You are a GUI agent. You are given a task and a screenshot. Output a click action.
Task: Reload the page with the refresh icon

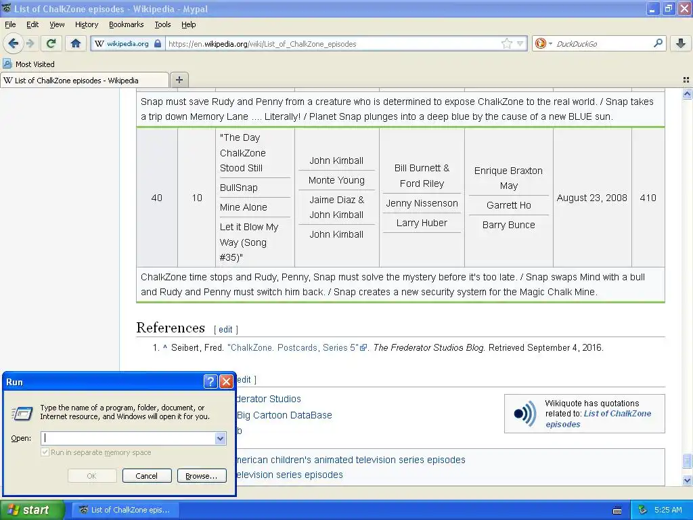click(51, 43)
